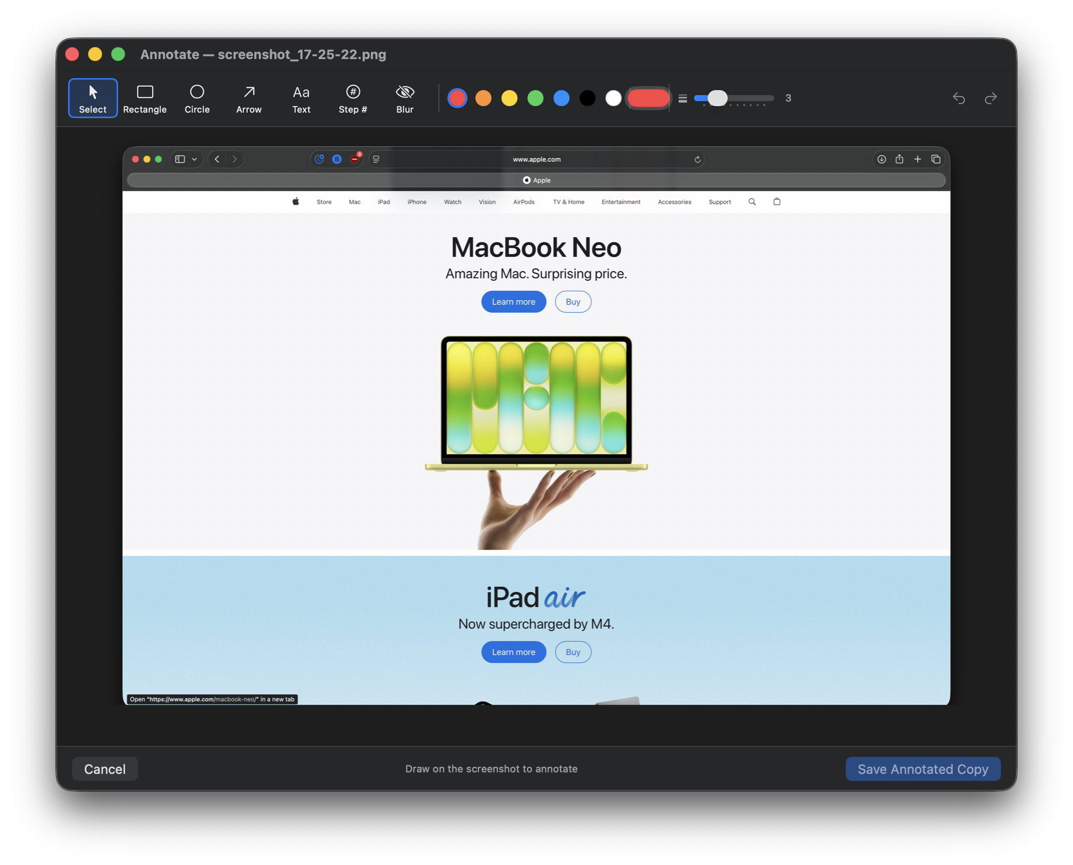Click Save Annotated Copy
Viewport: 1073px width, 865px height.
click(x=922, y=768)
